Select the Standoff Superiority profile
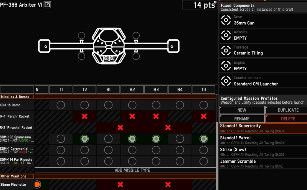The height and width of the screenshot is (190, 307). click(x=263, y=128)
